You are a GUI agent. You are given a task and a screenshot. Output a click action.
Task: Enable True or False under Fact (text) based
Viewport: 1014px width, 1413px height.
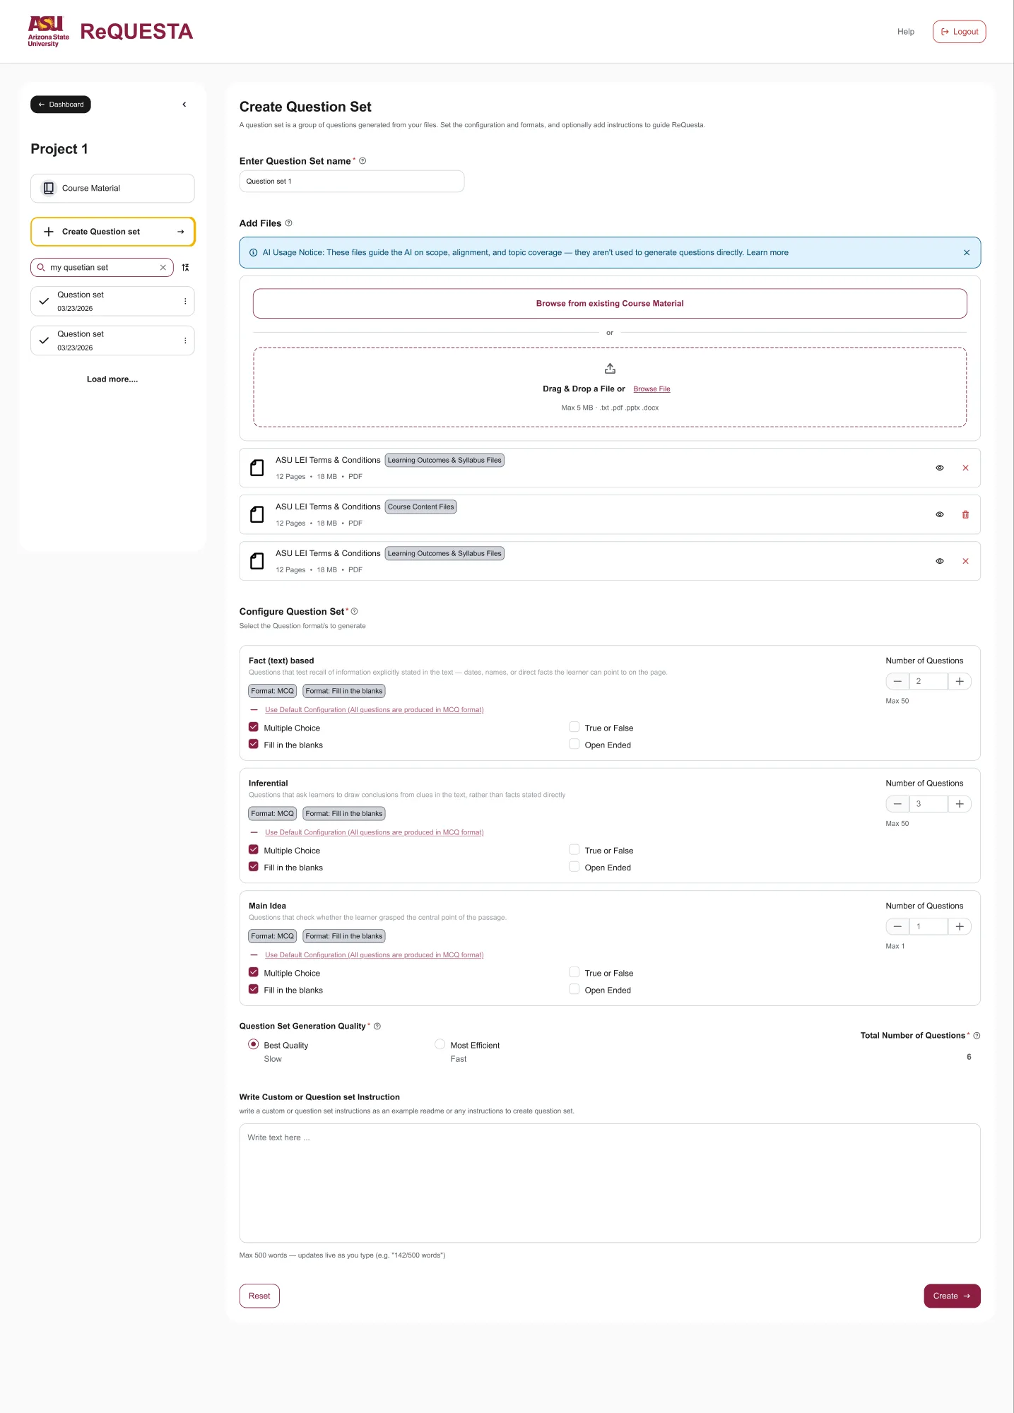(574, 727)
